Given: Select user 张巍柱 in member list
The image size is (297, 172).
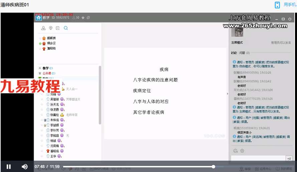Looking at the screenshot, I should coord(54,115).
